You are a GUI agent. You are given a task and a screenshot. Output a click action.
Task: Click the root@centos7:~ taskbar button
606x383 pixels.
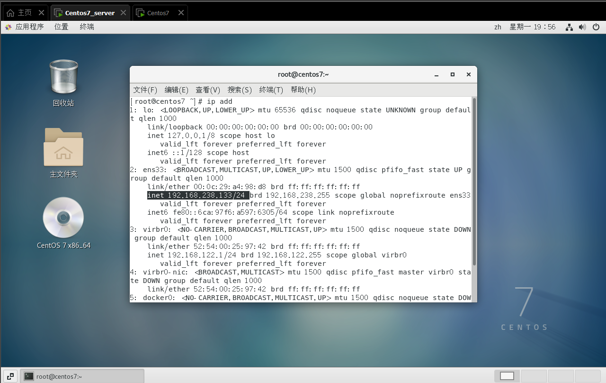pos(83,376)
